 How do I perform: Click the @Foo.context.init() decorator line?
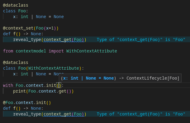coord(27,102)
